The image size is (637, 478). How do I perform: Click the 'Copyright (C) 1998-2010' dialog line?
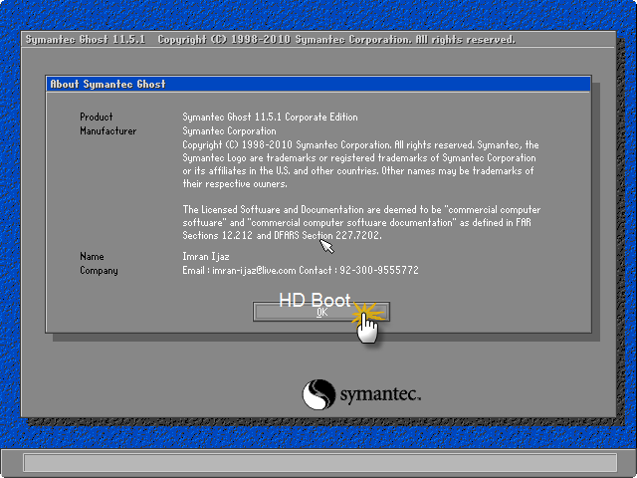[x=360, y=145]
